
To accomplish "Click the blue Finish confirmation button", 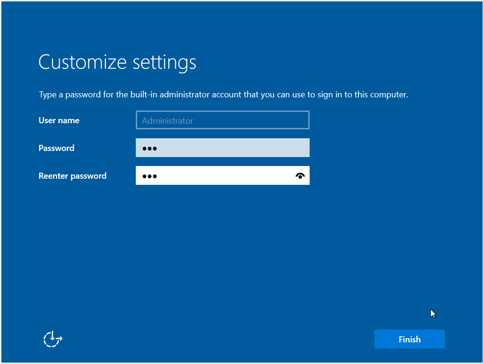I will (x=409, y=339).
